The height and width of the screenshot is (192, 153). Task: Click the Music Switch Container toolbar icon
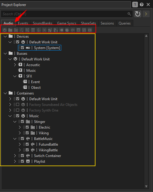coord(73,30)
